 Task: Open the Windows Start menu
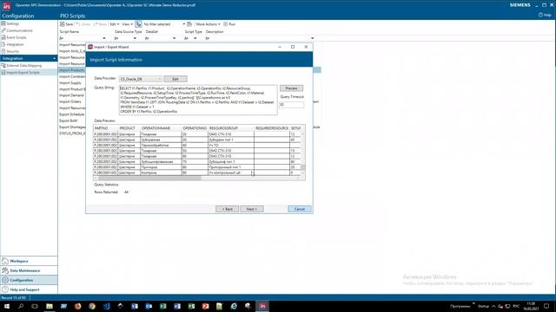(x=6, y=306)
